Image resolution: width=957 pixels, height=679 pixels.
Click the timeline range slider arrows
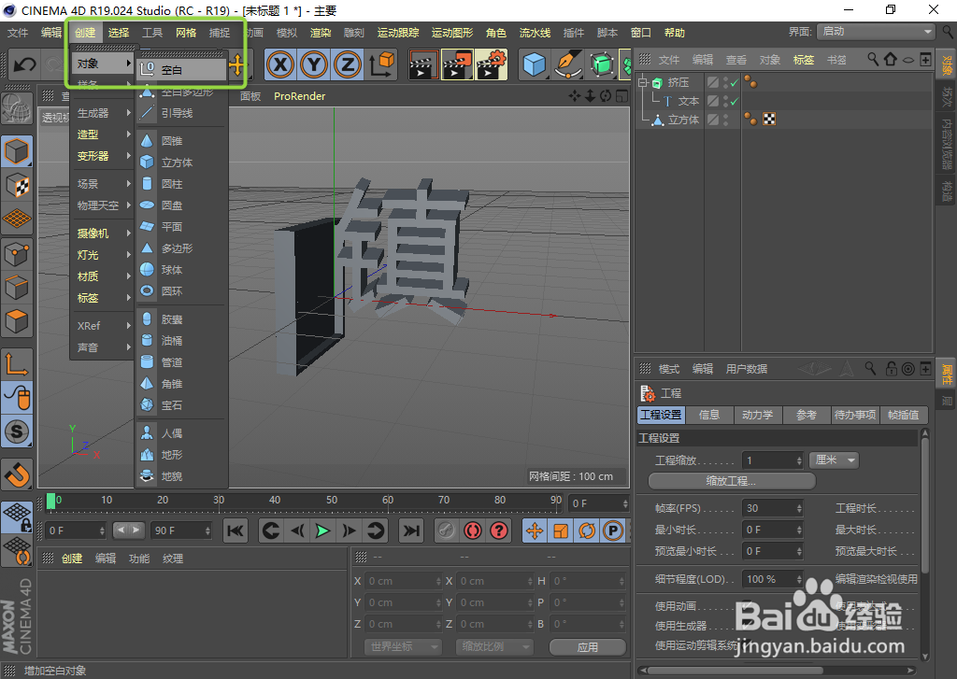click(x=129, y=530)
